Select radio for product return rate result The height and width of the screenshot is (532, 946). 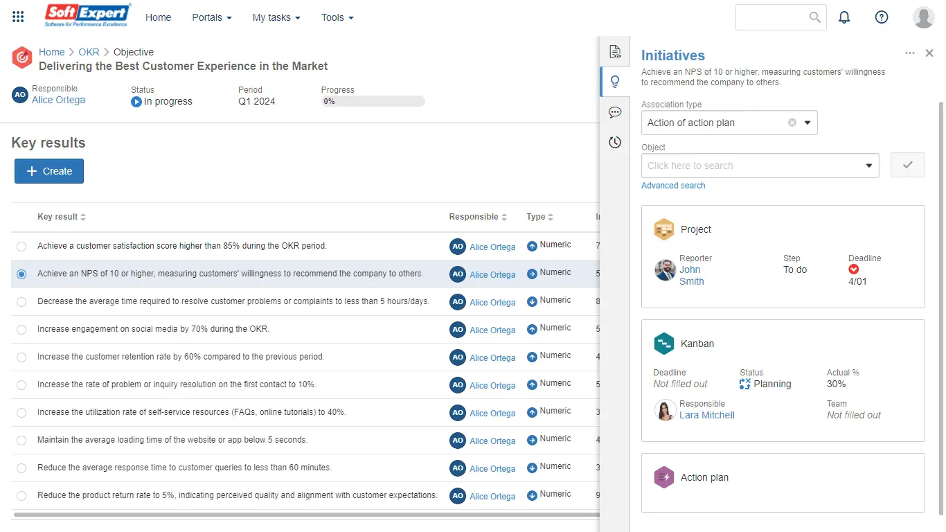(x=21, y=496)
